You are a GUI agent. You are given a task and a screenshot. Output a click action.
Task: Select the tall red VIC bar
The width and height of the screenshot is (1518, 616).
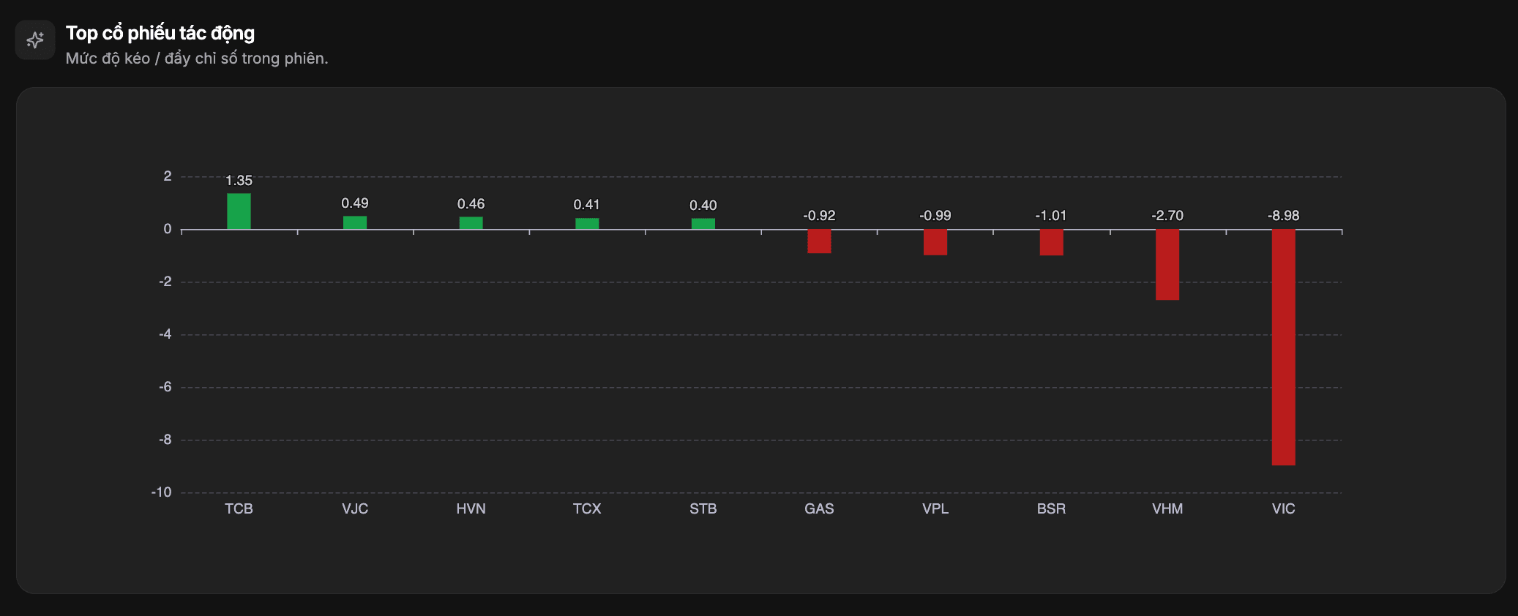1284,348
